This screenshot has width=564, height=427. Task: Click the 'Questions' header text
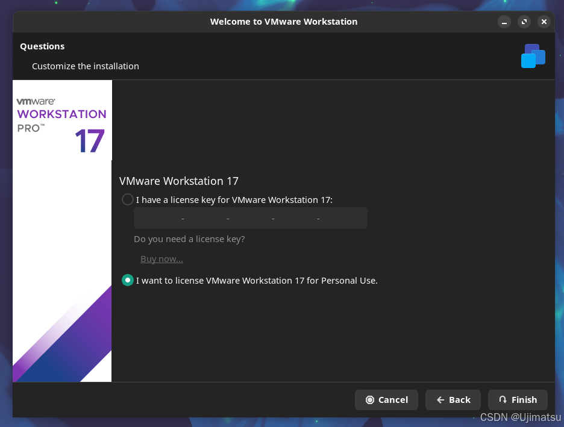[x=42, y=46]
